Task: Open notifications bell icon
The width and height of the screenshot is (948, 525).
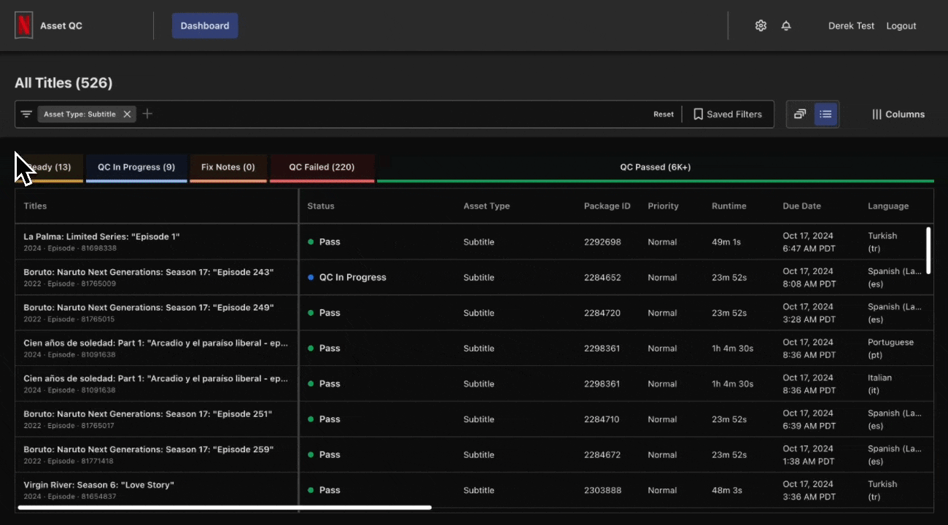Action: coord(786,26)
